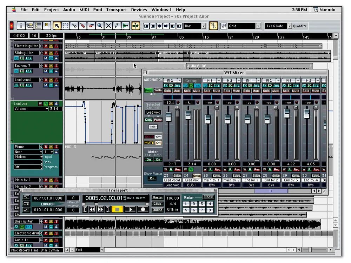Toggle Click in the Transport panel

tap(157, 204)
